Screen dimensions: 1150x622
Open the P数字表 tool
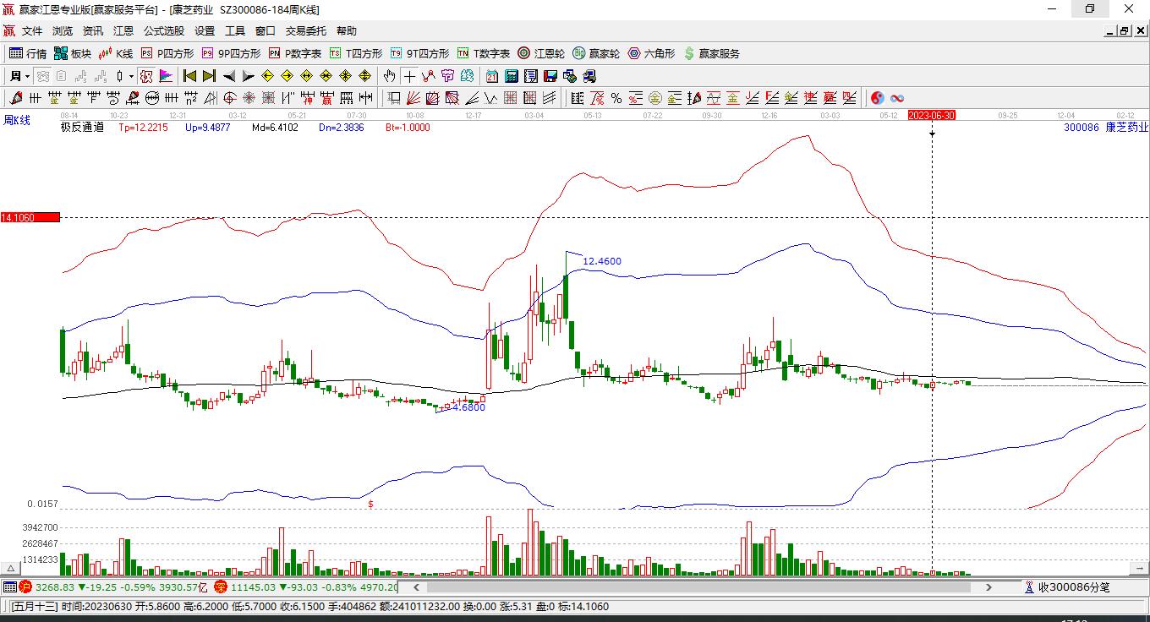coord(295,53)
